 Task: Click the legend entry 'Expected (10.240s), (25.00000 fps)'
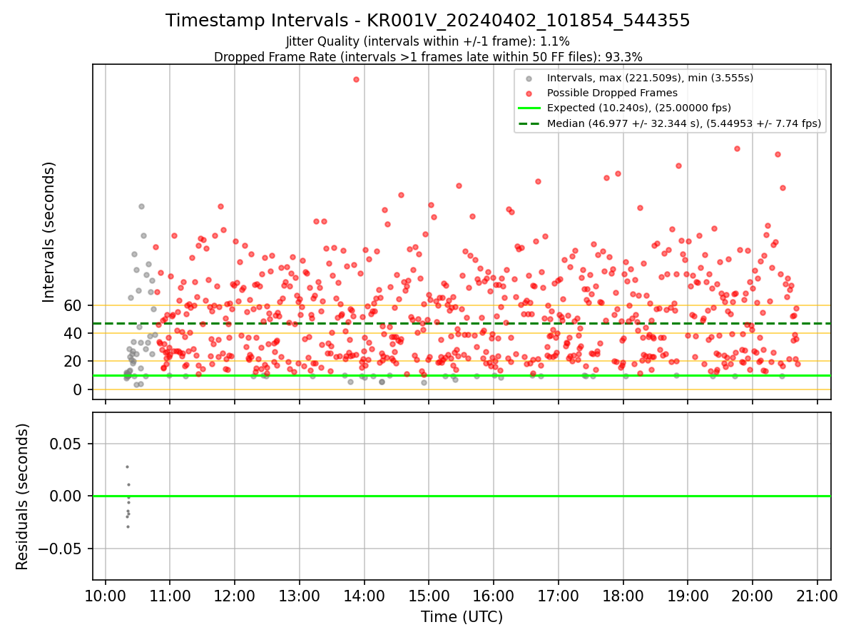pos(639,108)
